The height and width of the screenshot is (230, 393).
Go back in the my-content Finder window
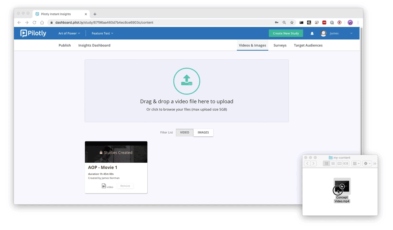click(307, 164)
